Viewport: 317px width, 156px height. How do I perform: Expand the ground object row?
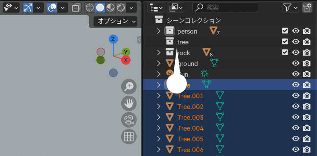pos(159,63)
